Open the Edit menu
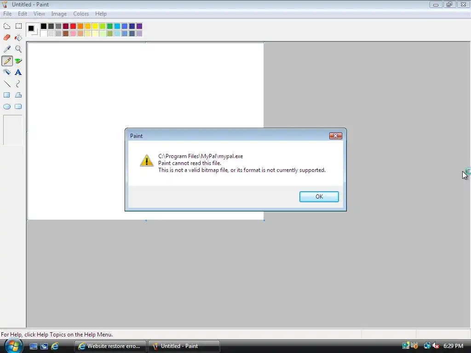The image size is (471, 353). pyautogui.click(x=23, y=14)
